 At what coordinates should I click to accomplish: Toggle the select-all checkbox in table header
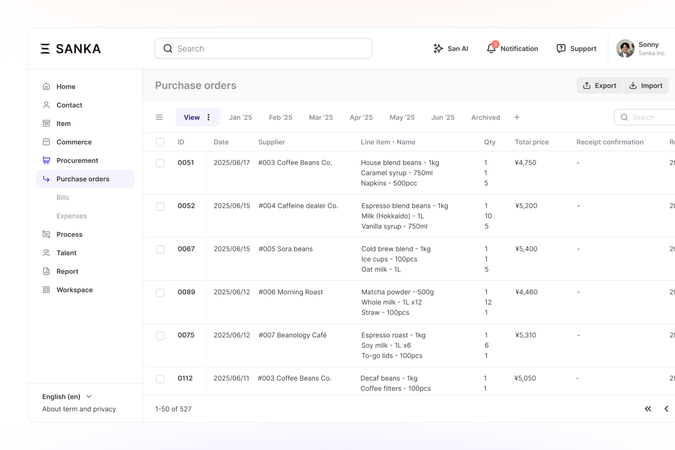(160, 142)
